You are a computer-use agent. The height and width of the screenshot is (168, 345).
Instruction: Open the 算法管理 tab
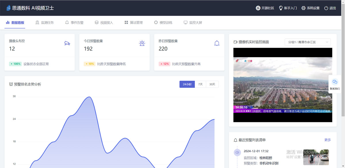(x=133, y=22)
